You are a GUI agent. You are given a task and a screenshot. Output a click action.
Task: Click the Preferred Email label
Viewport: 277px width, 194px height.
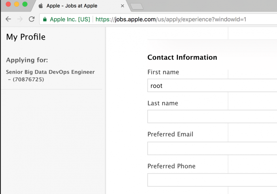170,134
